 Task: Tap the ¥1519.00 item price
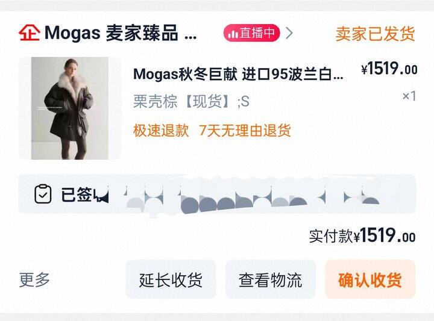coord(389,69)
